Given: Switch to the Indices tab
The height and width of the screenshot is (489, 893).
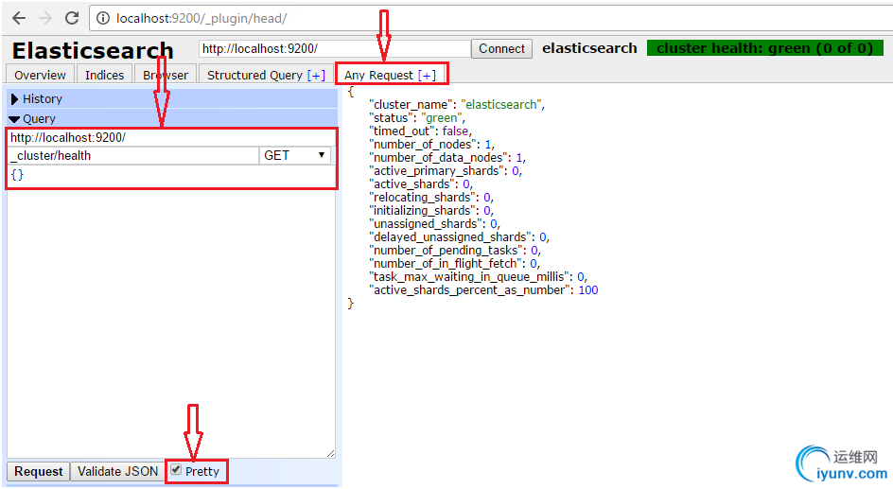Looking at the screenshot, I should [x=104, y=75].
